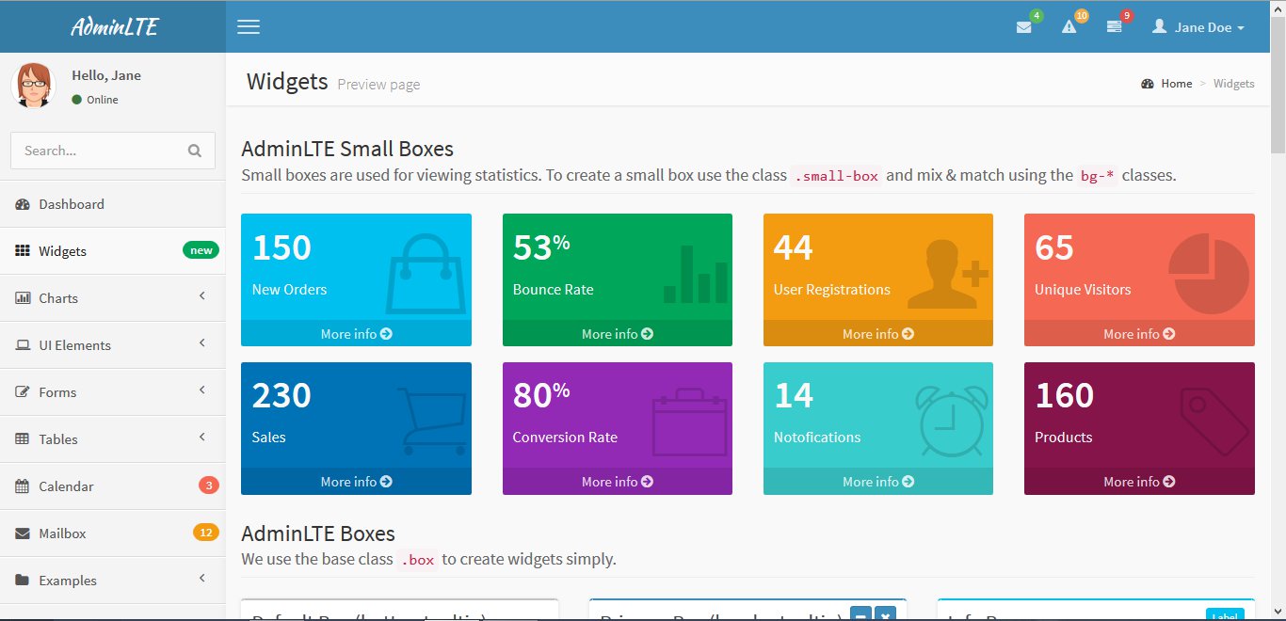Open the tasks flag icon in header
1286x621 pixels.
pyautogui.click(x=1114, y=27)
